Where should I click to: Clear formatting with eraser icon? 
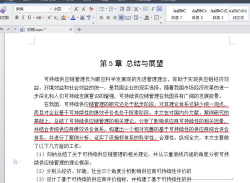pyautogui.click(x=91, y=9)
